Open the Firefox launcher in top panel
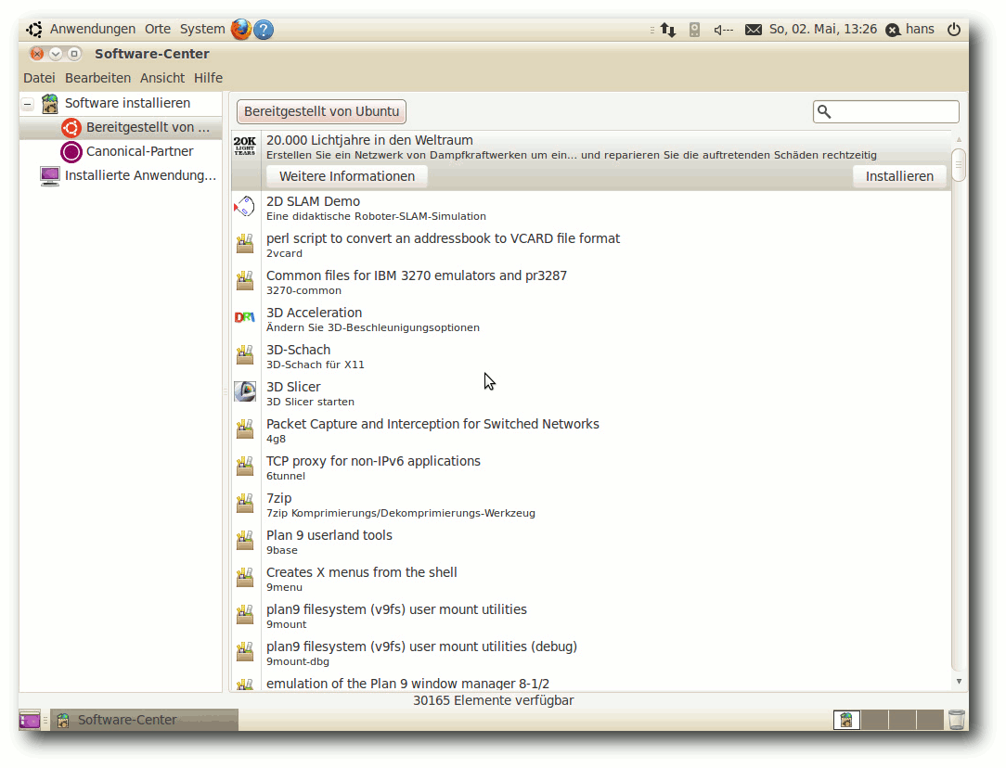The height and width of the screenshot is (768, 1006). 241,29
